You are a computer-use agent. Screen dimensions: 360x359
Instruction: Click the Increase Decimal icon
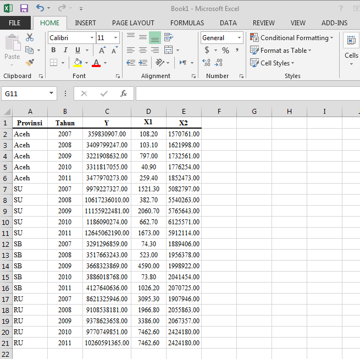pyautogui.click(x=206, y=63)
